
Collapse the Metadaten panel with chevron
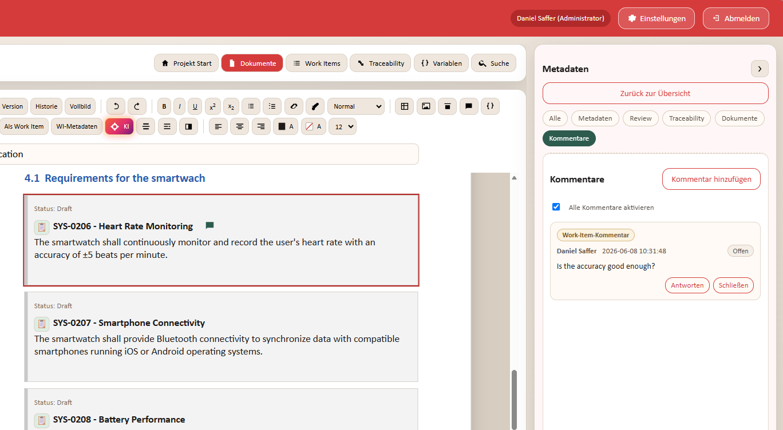(x=760, y=69)
